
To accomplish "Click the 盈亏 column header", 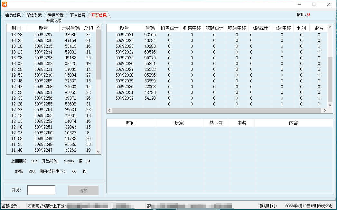I will (319, 28).
